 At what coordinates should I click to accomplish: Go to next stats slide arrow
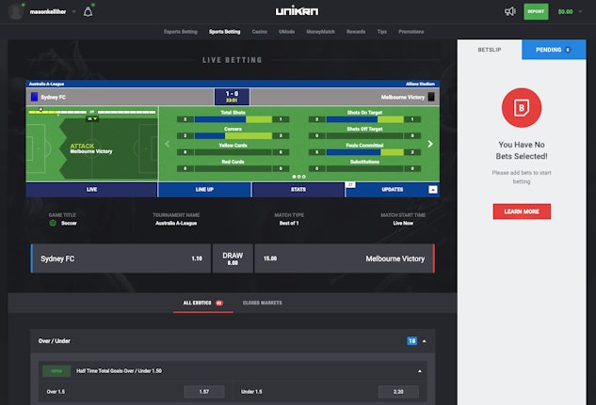[x=430, y=144]
